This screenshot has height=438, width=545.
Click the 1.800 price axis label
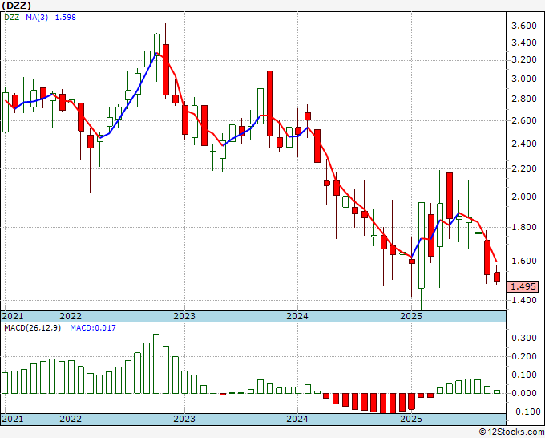[524, 228]
